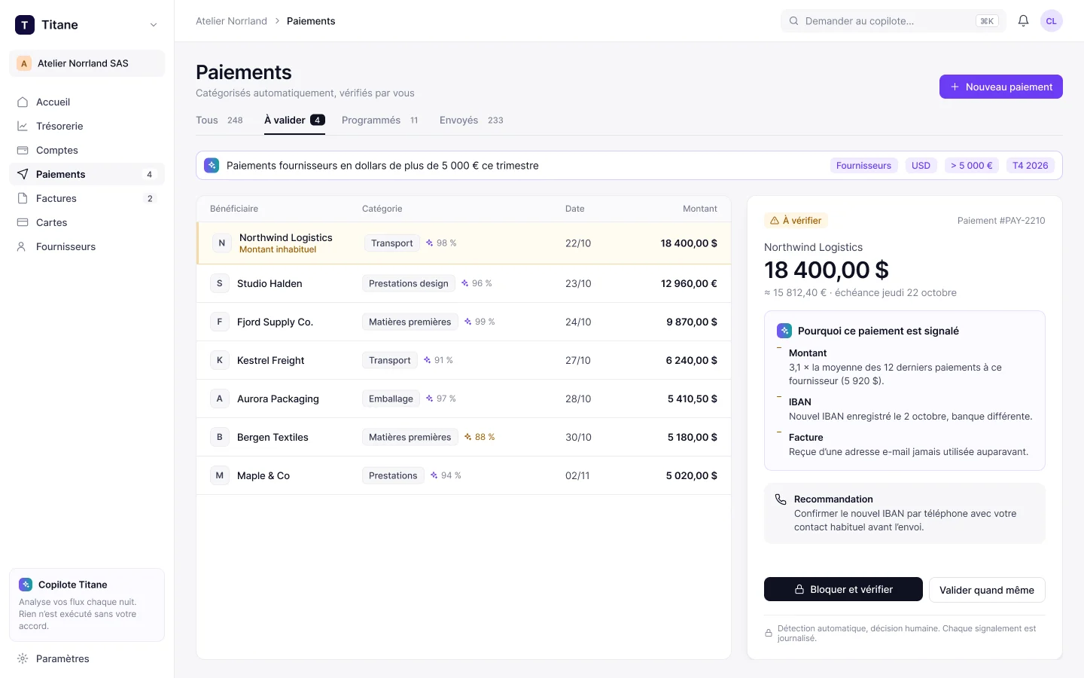Create a Nouveau paiement
Screen dimensions: 1084x678
[1001, 87]
